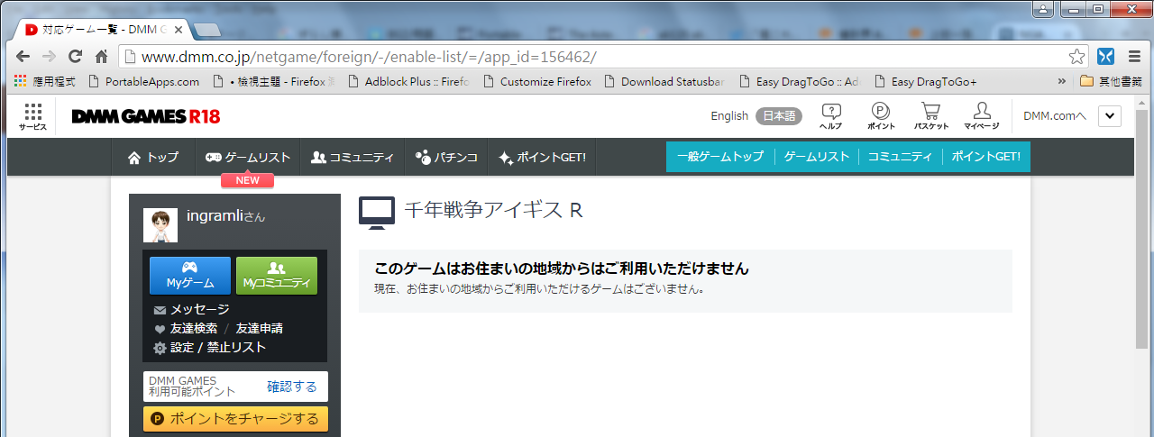The width and height of the screenshot is (1154, 437).
Task: Open teal bar ポイントGET! link
Action: 985,157
